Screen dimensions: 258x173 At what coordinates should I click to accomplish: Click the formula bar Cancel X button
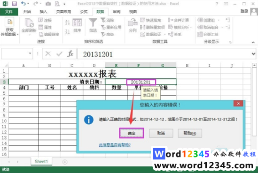[x=48, y=53]
